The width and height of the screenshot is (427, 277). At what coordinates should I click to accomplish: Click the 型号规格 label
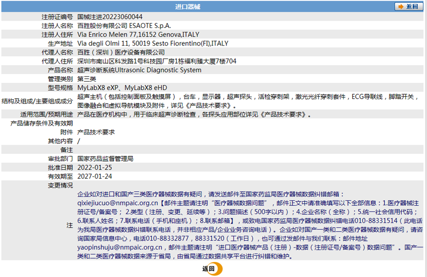point(60,88)
